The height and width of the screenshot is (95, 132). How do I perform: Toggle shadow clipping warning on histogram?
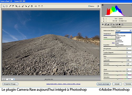[102, 5]
